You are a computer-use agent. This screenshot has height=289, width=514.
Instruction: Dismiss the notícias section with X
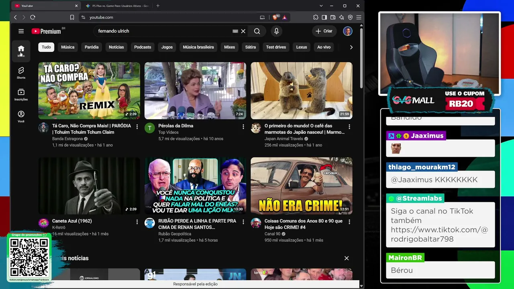[347, 258]
